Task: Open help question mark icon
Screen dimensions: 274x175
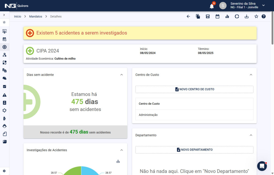Action: pos(264,16)
